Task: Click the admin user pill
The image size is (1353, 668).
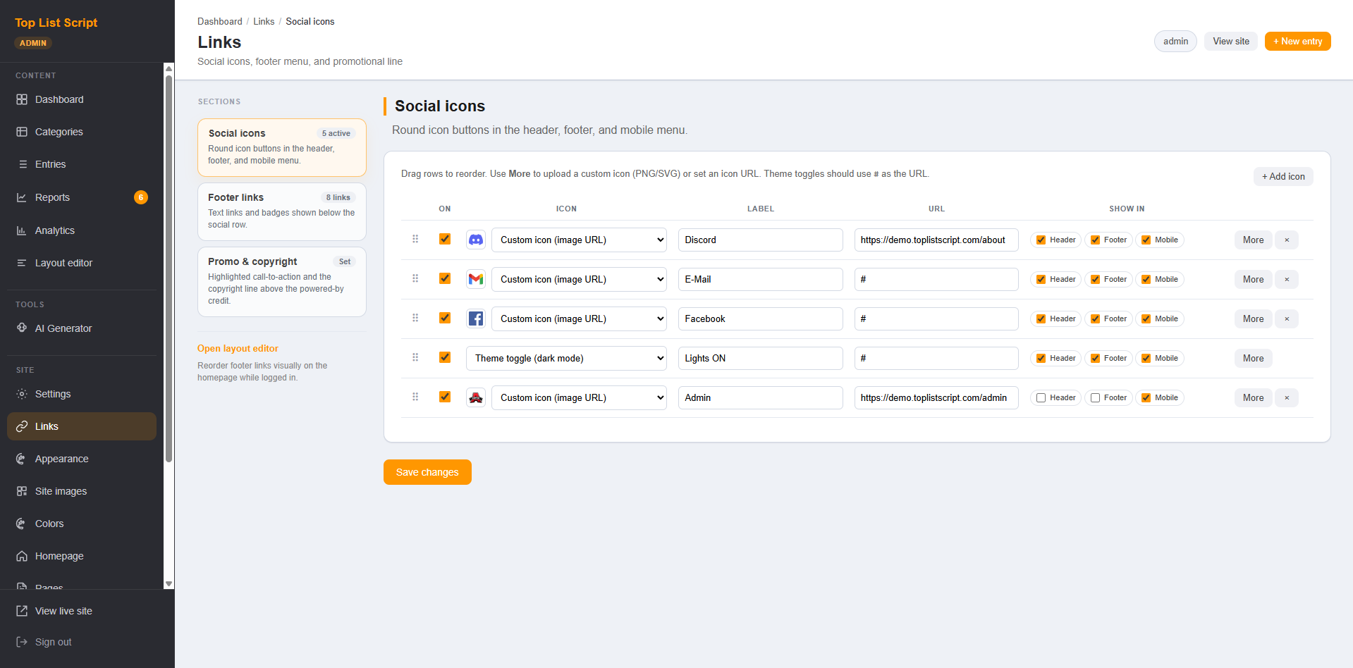Action: [1175, 42]
